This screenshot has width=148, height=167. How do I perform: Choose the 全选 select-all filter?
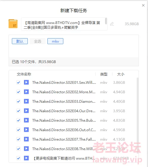[38, 41]
